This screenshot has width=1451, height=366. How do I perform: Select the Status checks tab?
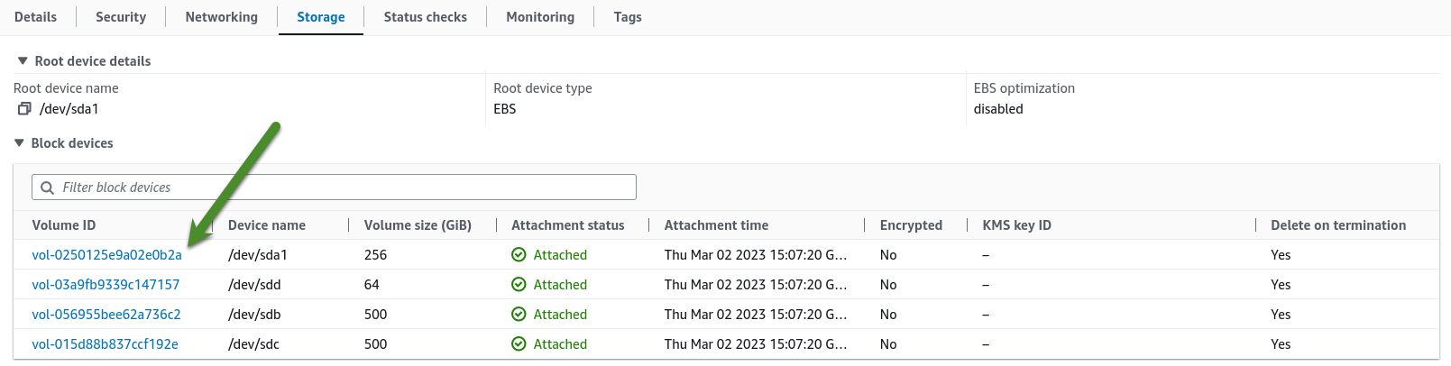(425, 17)
